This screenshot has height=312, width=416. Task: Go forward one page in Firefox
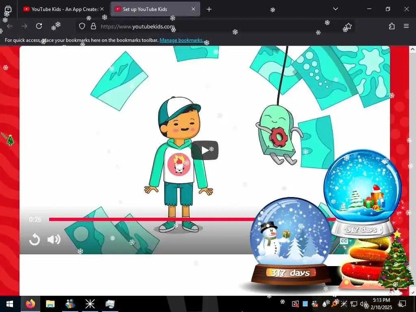tap(24, 26)
